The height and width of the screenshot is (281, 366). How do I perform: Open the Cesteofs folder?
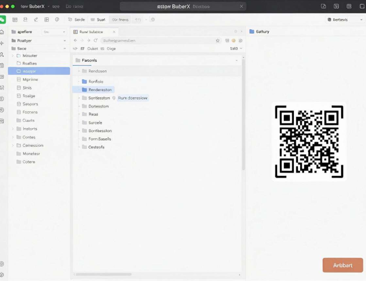click(96, 147)
